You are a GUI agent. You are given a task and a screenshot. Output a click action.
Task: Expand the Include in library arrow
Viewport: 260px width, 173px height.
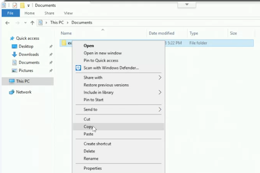tap(160, 92)
